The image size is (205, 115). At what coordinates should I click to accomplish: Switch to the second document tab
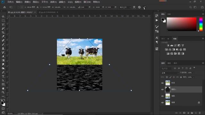(x=47, y=12)
